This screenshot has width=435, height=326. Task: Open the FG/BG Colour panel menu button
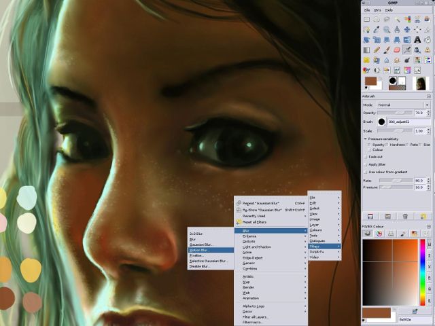point(429,226)
